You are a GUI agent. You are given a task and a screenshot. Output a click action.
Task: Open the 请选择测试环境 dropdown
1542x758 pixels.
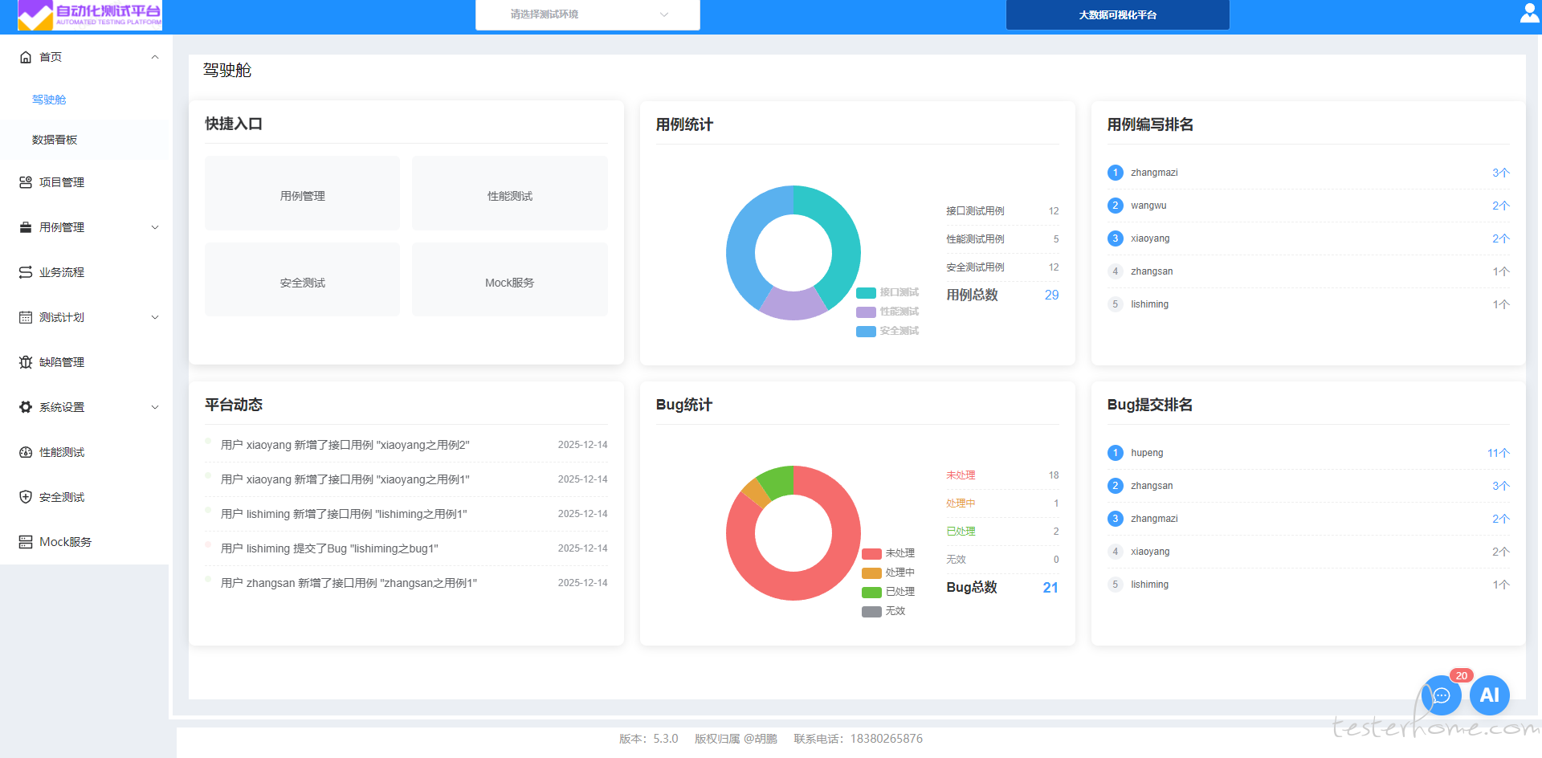(587, 14)
